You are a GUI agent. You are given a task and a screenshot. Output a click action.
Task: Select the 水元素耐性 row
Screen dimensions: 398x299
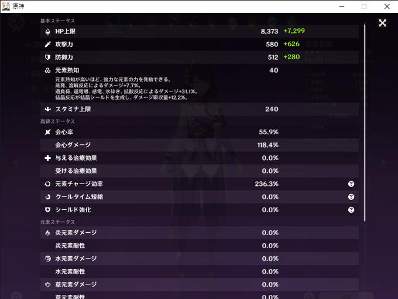point(199,272)
